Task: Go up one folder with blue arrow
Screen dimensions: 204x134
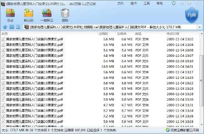Action: coord(5,27)
